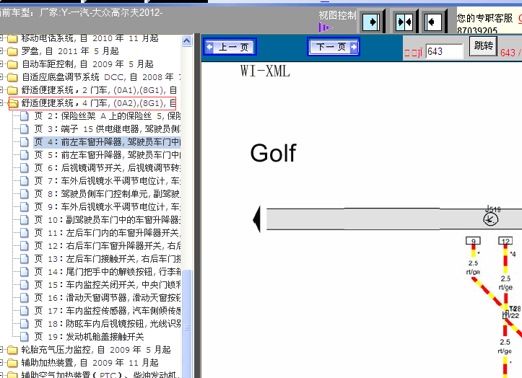Click the page number input field showing 643

444,51
